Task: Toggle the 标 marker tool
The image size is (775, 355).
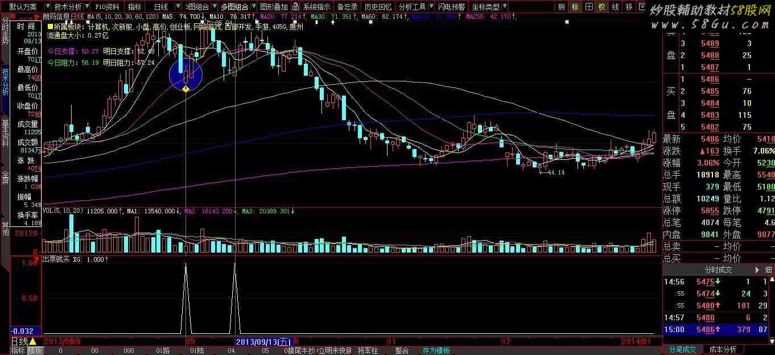Action: [x=575, y=7]
